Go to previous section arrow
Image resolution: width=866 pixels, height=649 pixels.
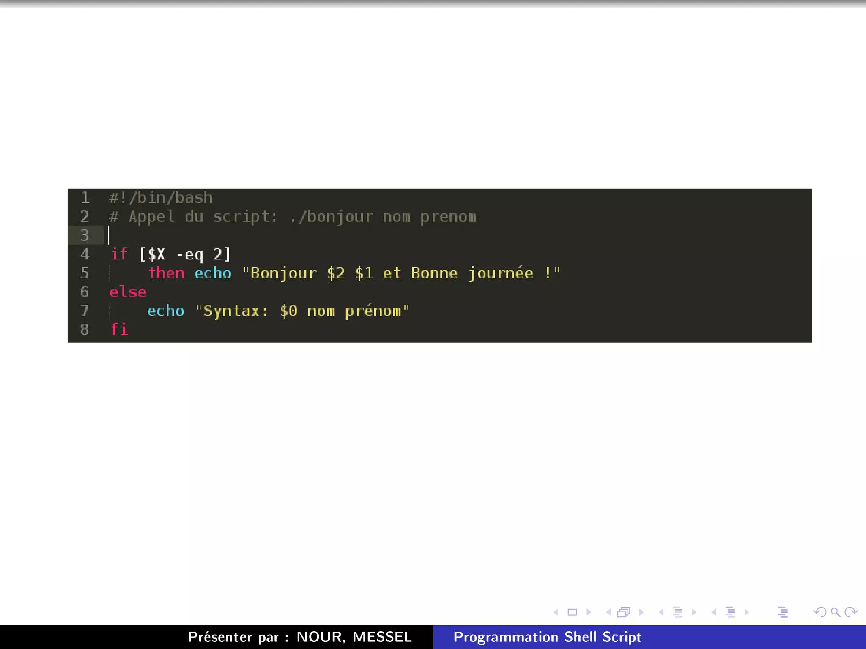pos(714,612)
